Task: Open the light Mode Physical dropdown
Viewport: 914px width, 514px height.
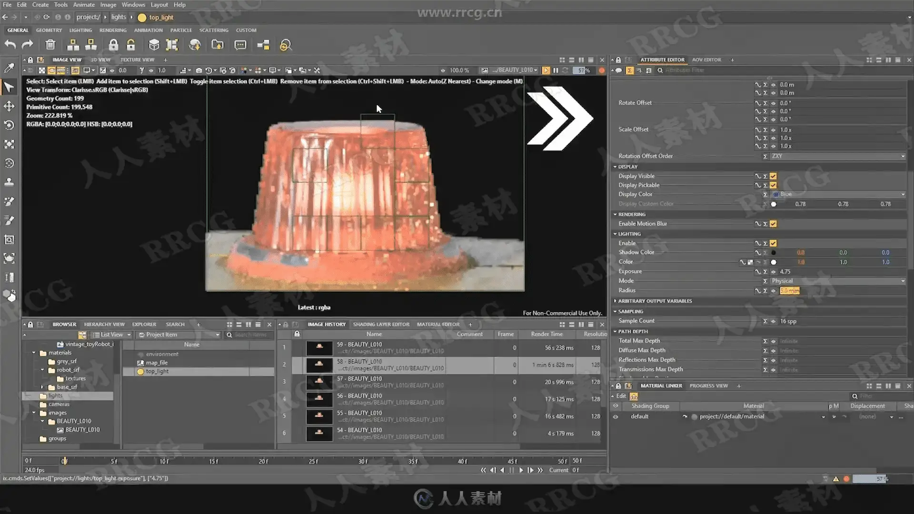Action: coord(838,281)
